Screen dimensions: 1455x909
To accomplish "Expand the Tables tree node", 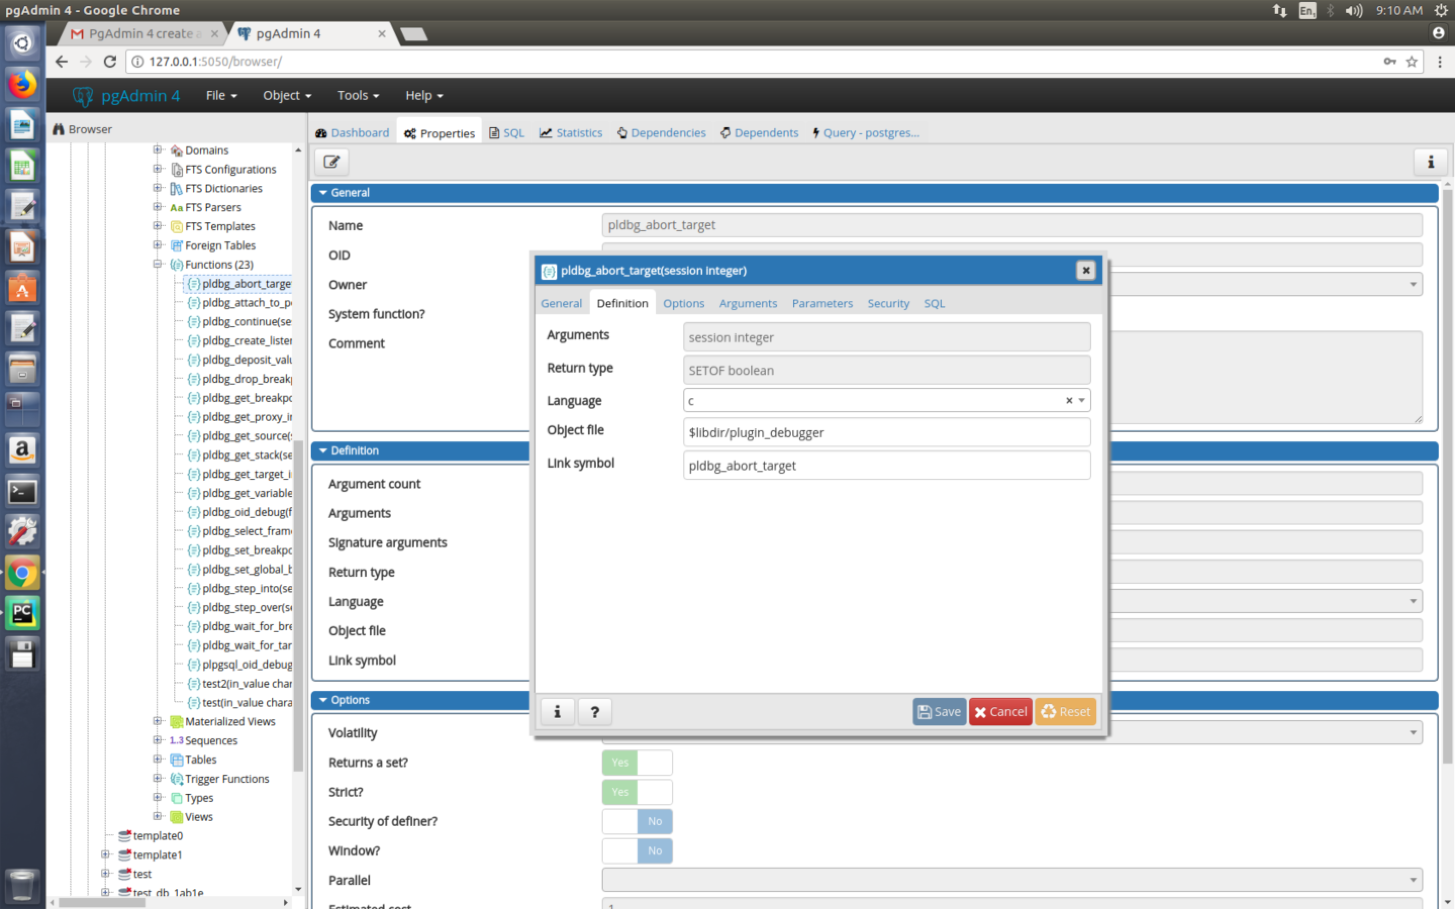I will click(x=158, y=760).
